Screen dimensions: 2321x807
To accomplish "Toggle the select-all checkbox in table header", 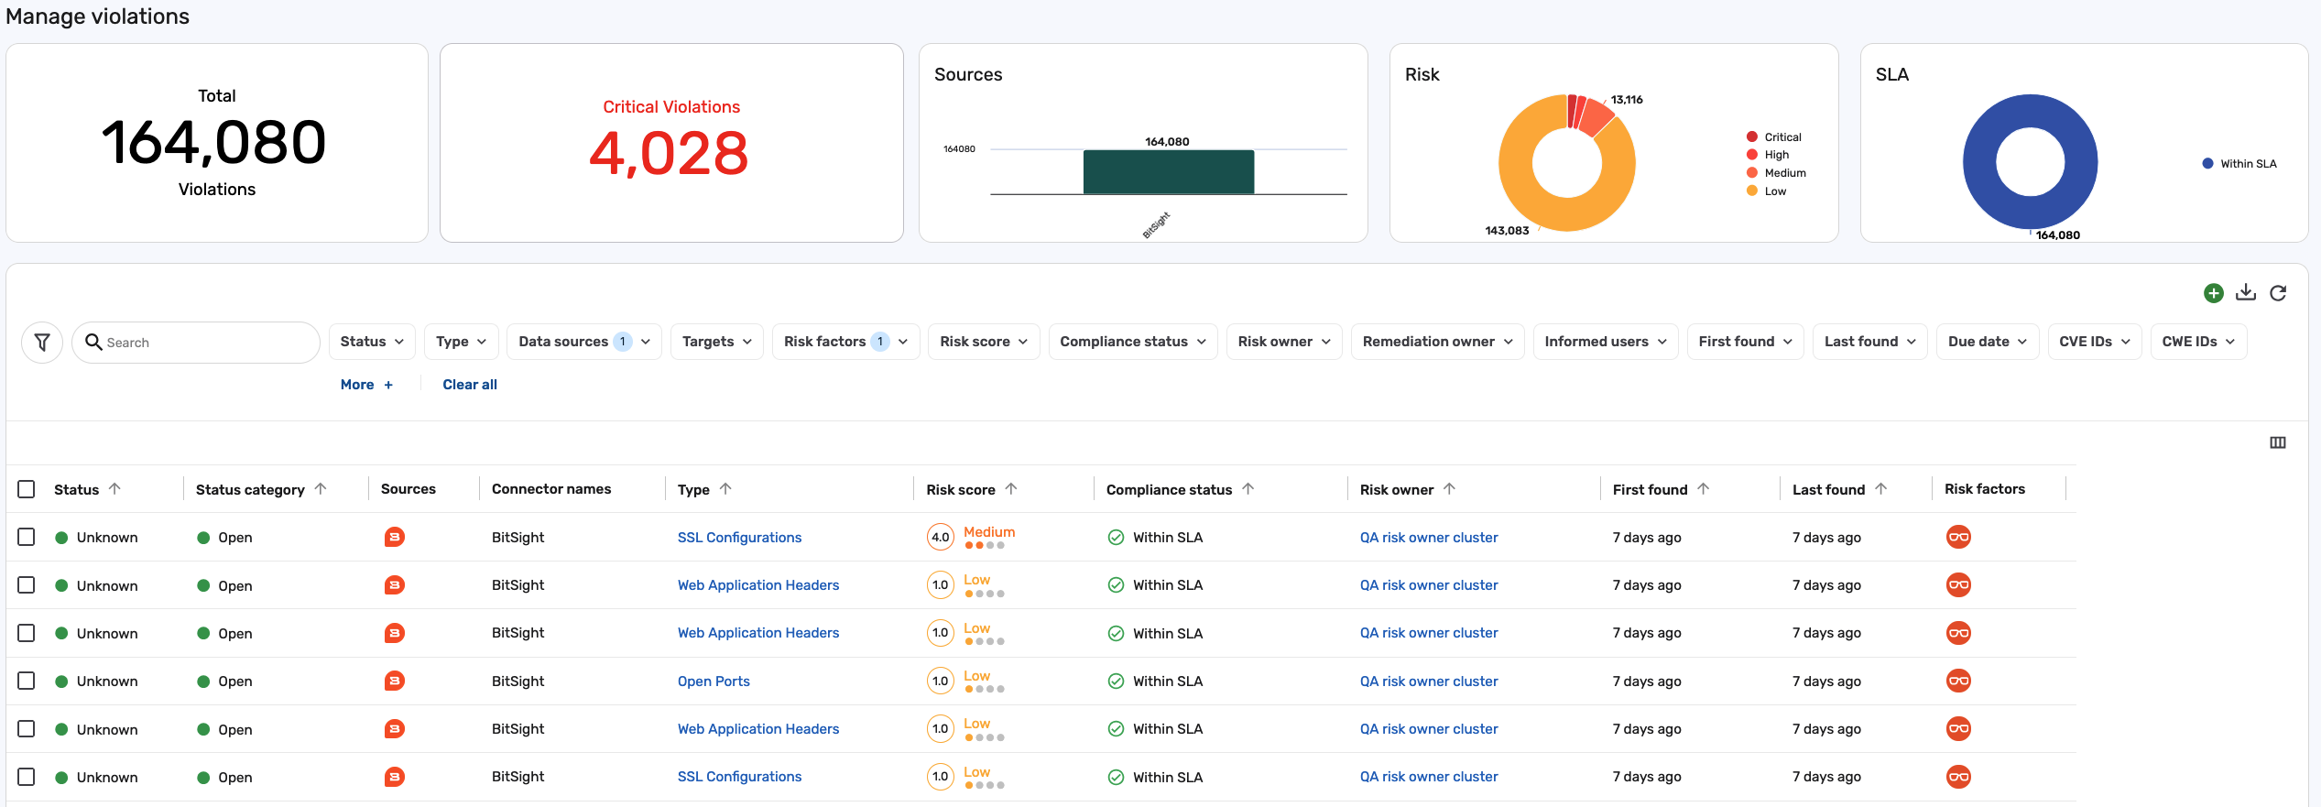I will pos(27,489).
